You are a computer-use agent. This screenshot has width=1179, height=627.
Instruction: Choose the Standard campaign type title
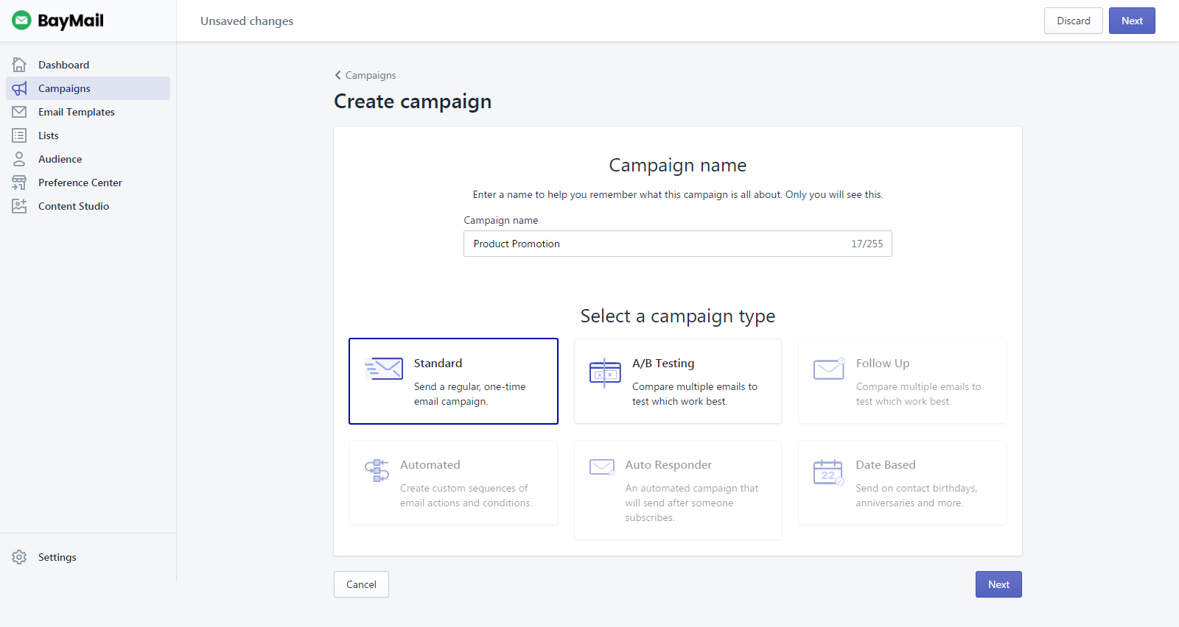click(438, 363)
